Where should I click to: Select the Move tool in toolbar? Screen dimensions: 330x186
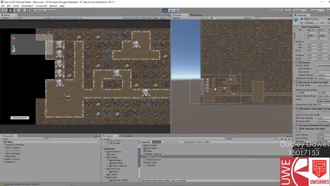(x=10, y=10)
